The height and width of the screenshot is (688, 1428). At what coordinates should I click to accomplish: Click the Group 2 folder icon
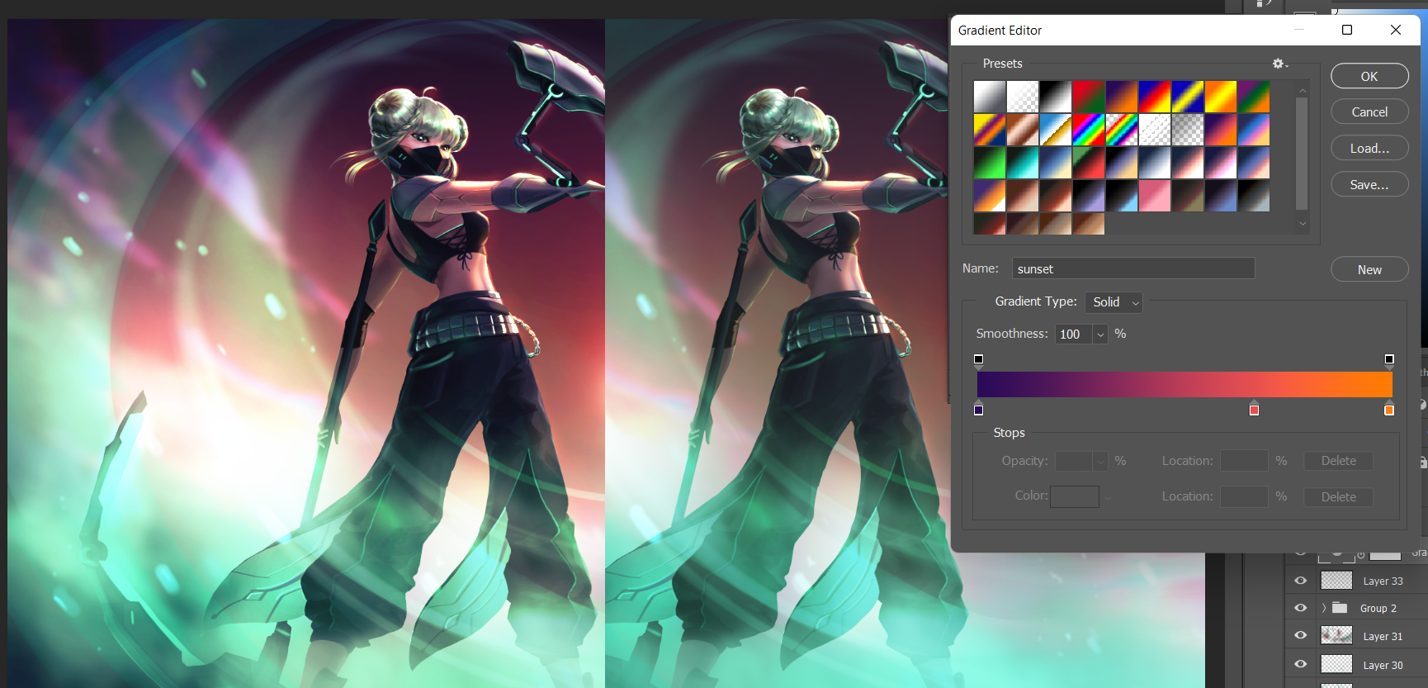coord(1340,608)
